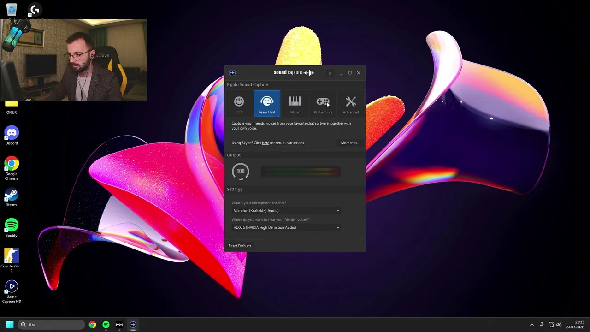Select the Counter-Strike 2 desktop shortcut
The width and height of the screenshot is (590, 332).
click(x=12, y=261)
